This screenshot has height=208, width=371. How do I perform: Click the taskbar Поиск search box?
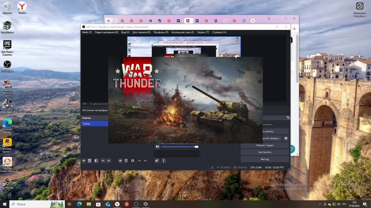[37, 204]
